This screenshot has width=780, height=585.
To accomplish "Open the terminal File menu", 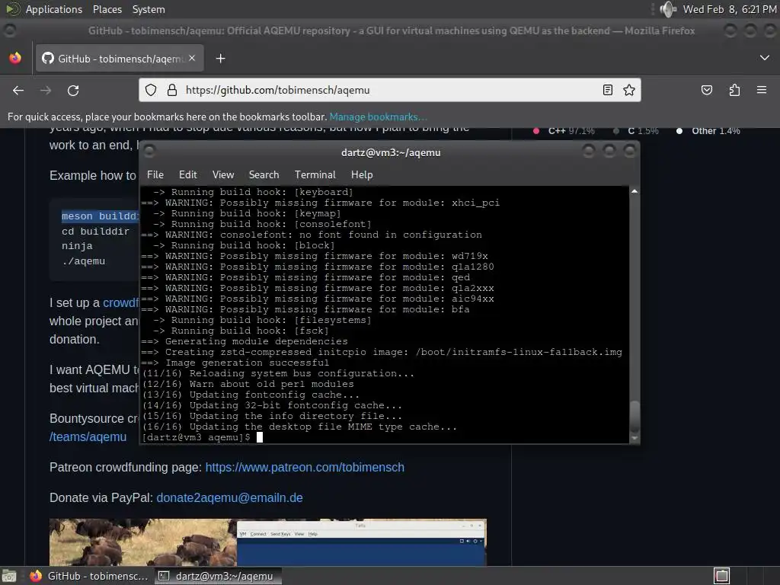I will coord(155,174).
